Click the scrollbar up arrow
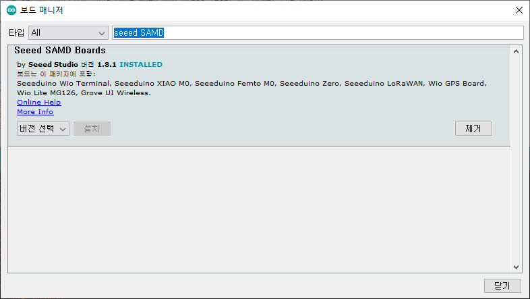 (516, 51)
